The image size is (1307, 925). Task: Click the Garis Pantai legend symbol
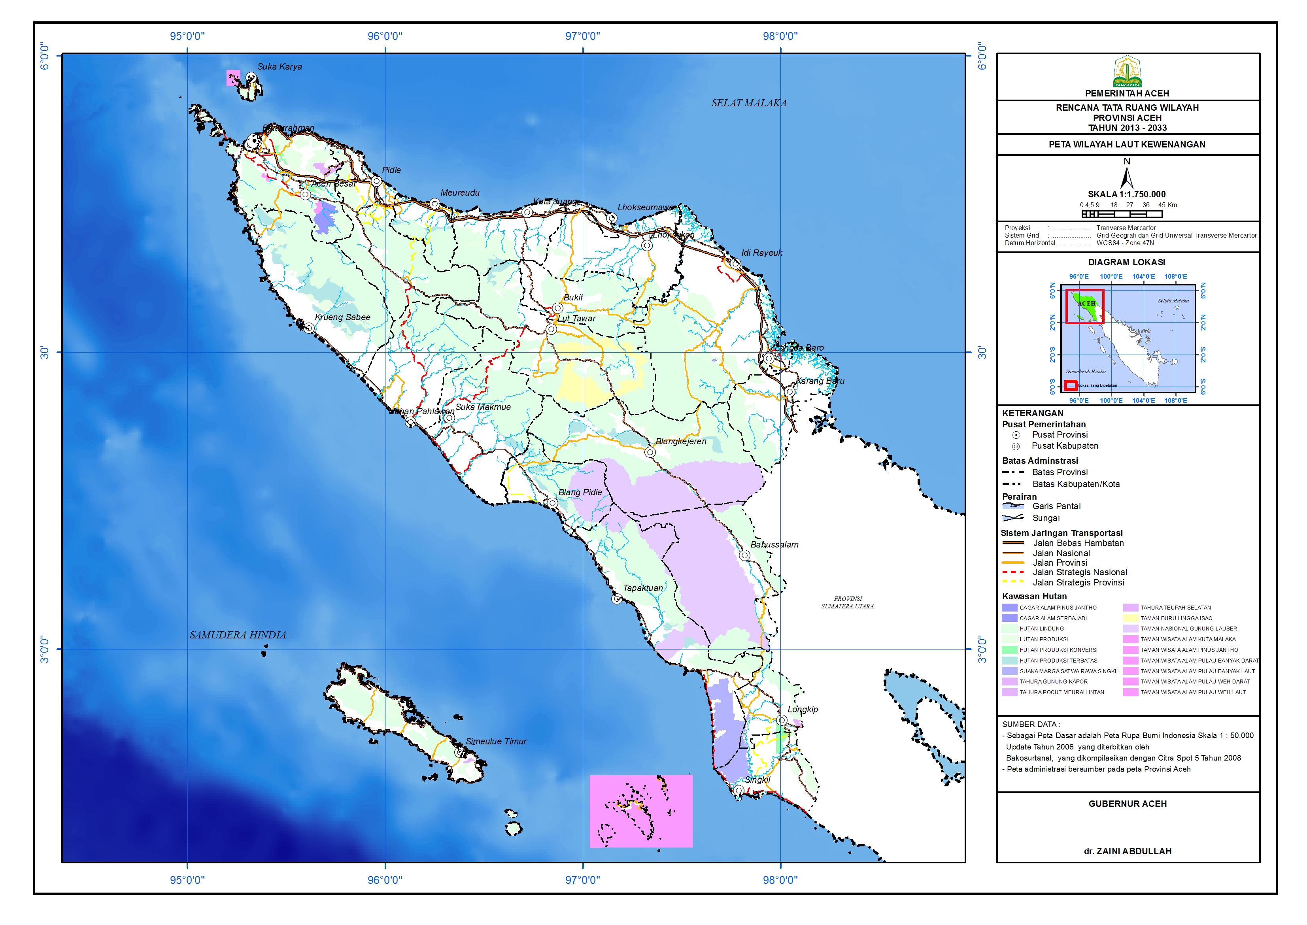[1013, 506]
